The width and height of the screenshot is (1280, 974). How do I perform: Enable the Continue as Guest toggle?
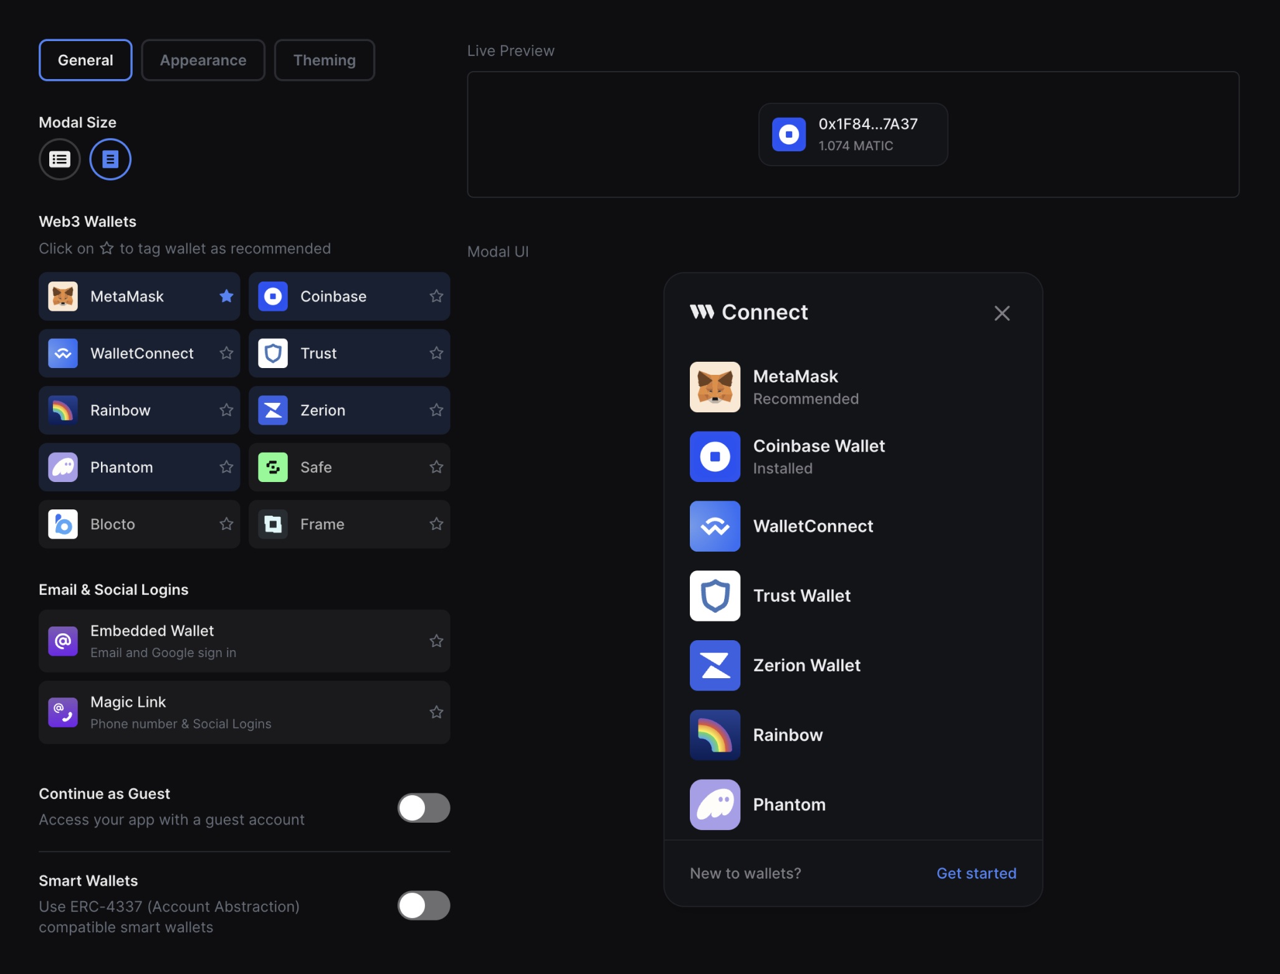click(423, 808)
